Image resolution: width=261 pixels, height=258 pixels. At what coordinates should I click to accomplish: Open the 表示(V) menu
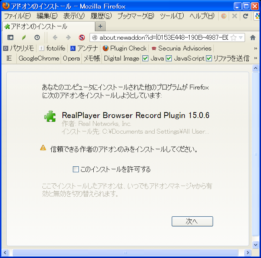[74, 16]
